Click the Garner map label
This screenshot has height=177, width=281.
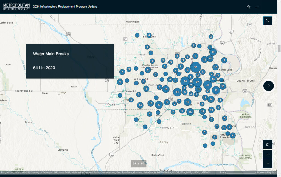pyautogui.click(x=273, y=68)
